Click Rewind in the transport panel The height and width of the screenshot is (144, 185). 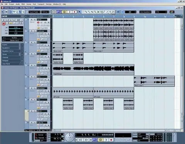point(81,140)
